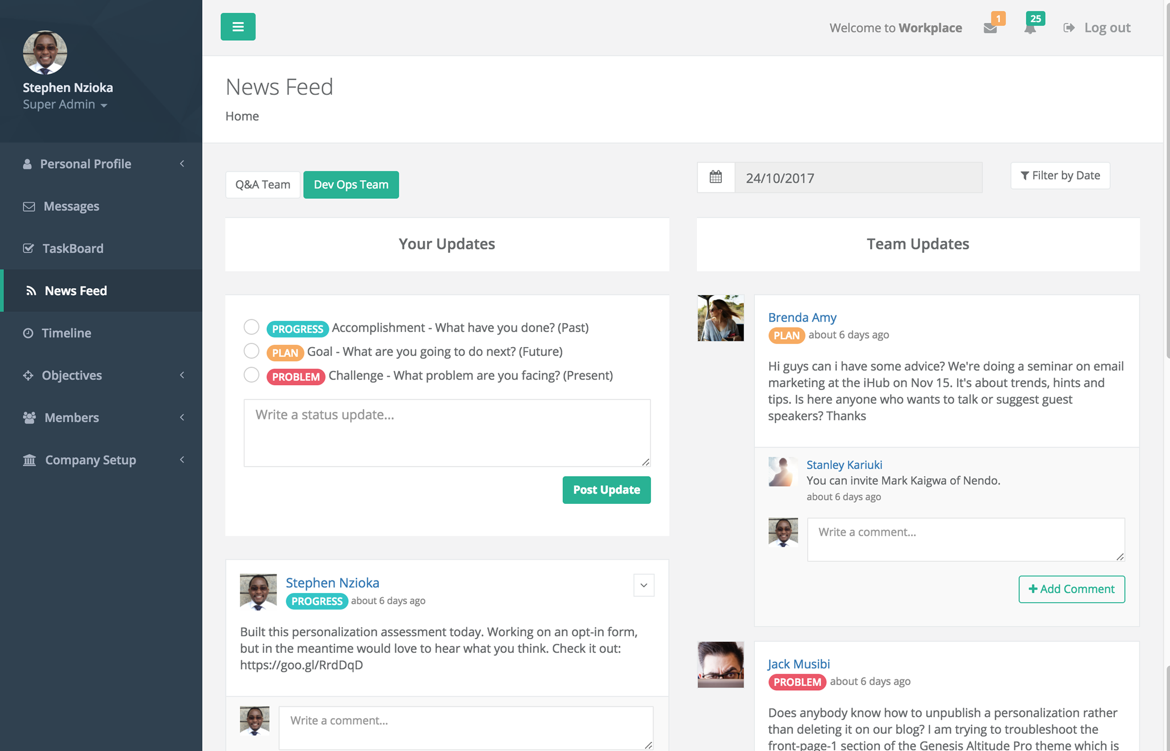1170x751 pixels.
Task: Open the envelope messages notification icon
Action: click(990, 28)
